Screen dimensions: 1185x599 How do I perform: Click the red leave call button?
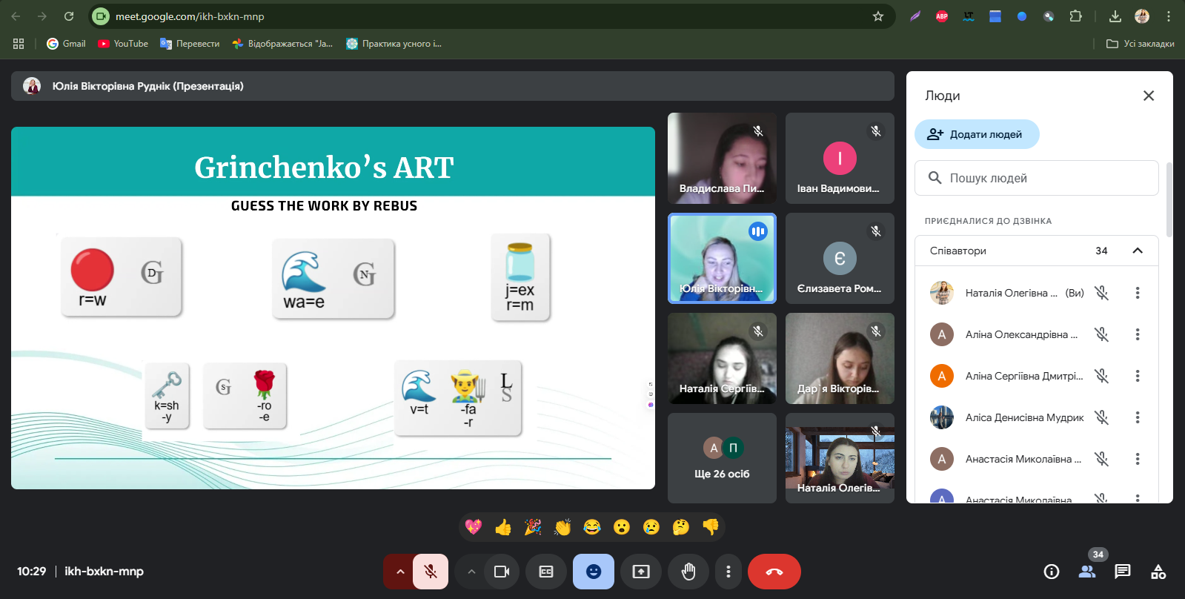774,572
